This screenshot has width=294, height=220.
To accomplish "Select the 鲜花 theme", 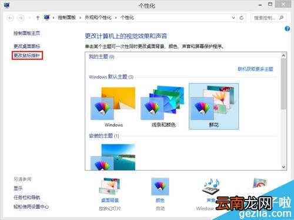I will pos(213,107).
